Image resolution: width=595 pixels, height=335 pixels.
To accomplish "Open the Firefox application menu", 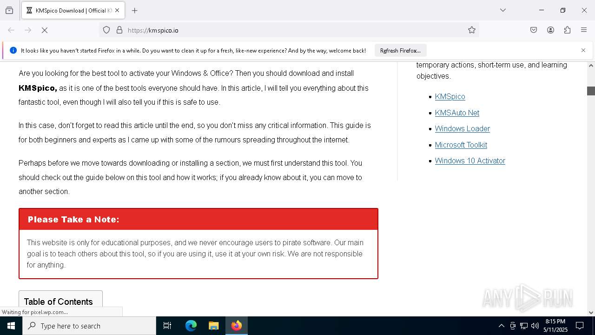I will pyautogui.click(x=584, y=30).
